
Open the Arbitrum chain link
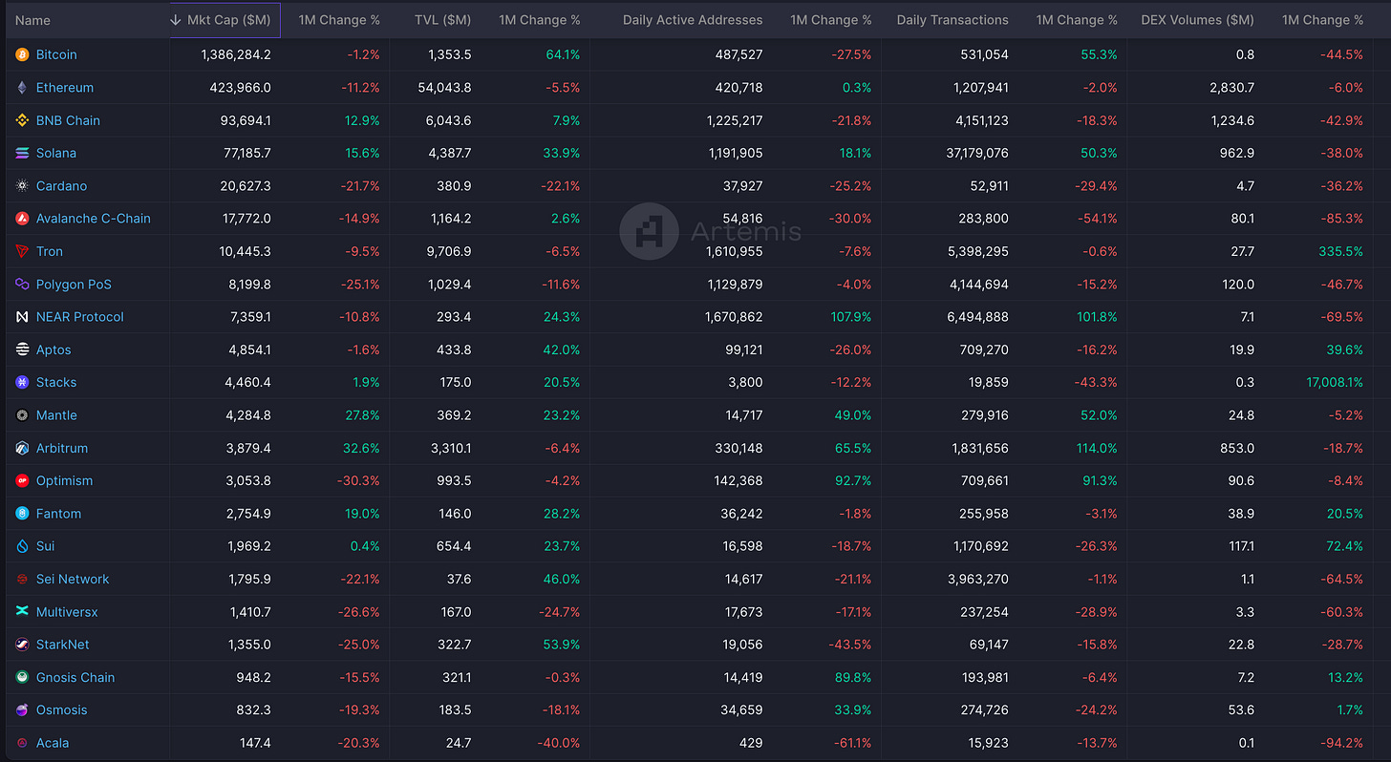(62, 448)
